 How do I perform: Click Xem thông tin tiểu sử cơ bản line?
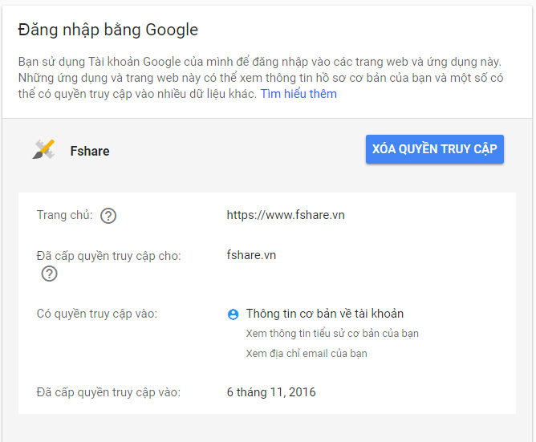332,333
